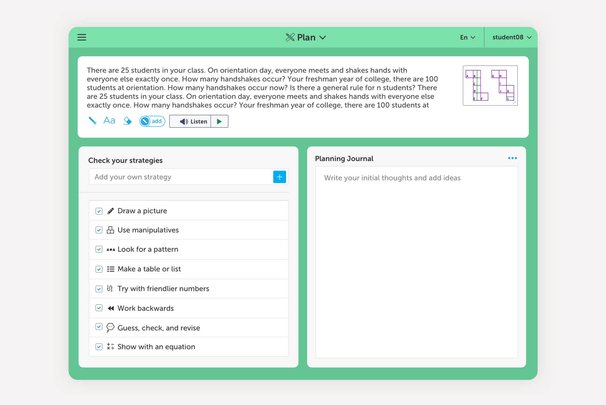The image size is (606, 405).
Task: Toggle the Work backwards checkbox
Action: click(x=99, y=308)
